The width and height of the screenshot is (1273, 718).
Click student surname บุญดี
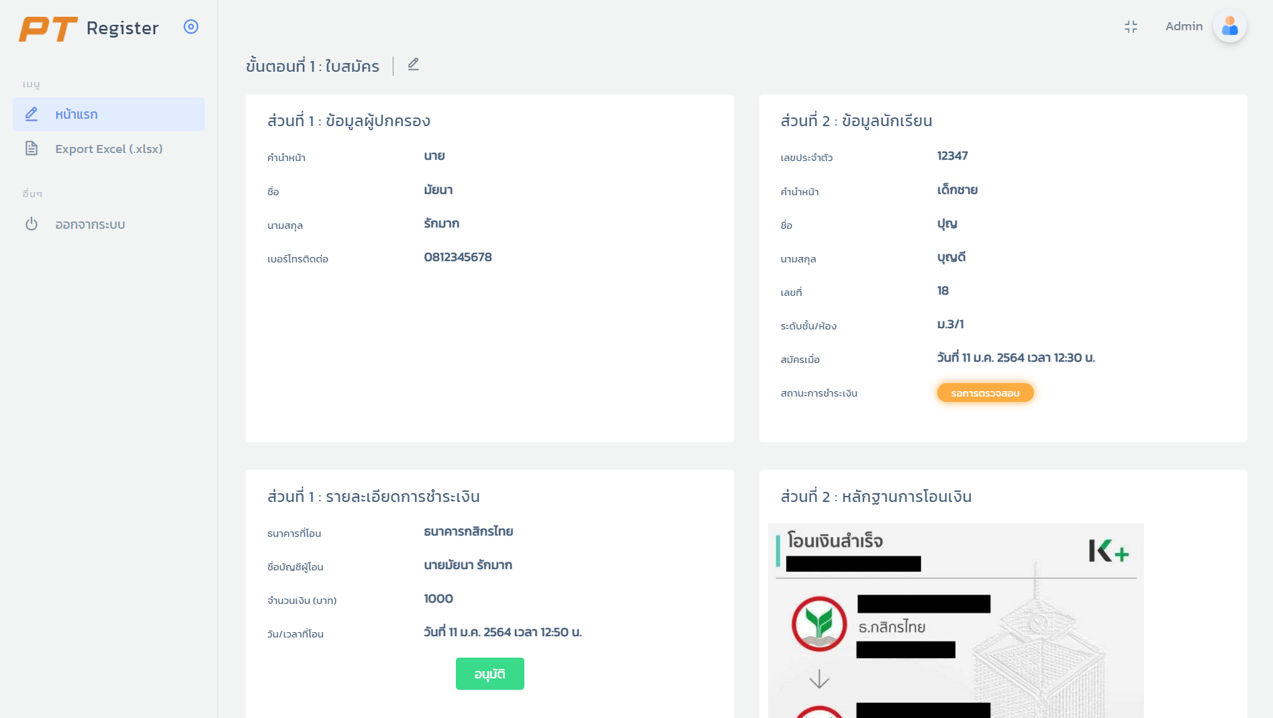point(951,258)
